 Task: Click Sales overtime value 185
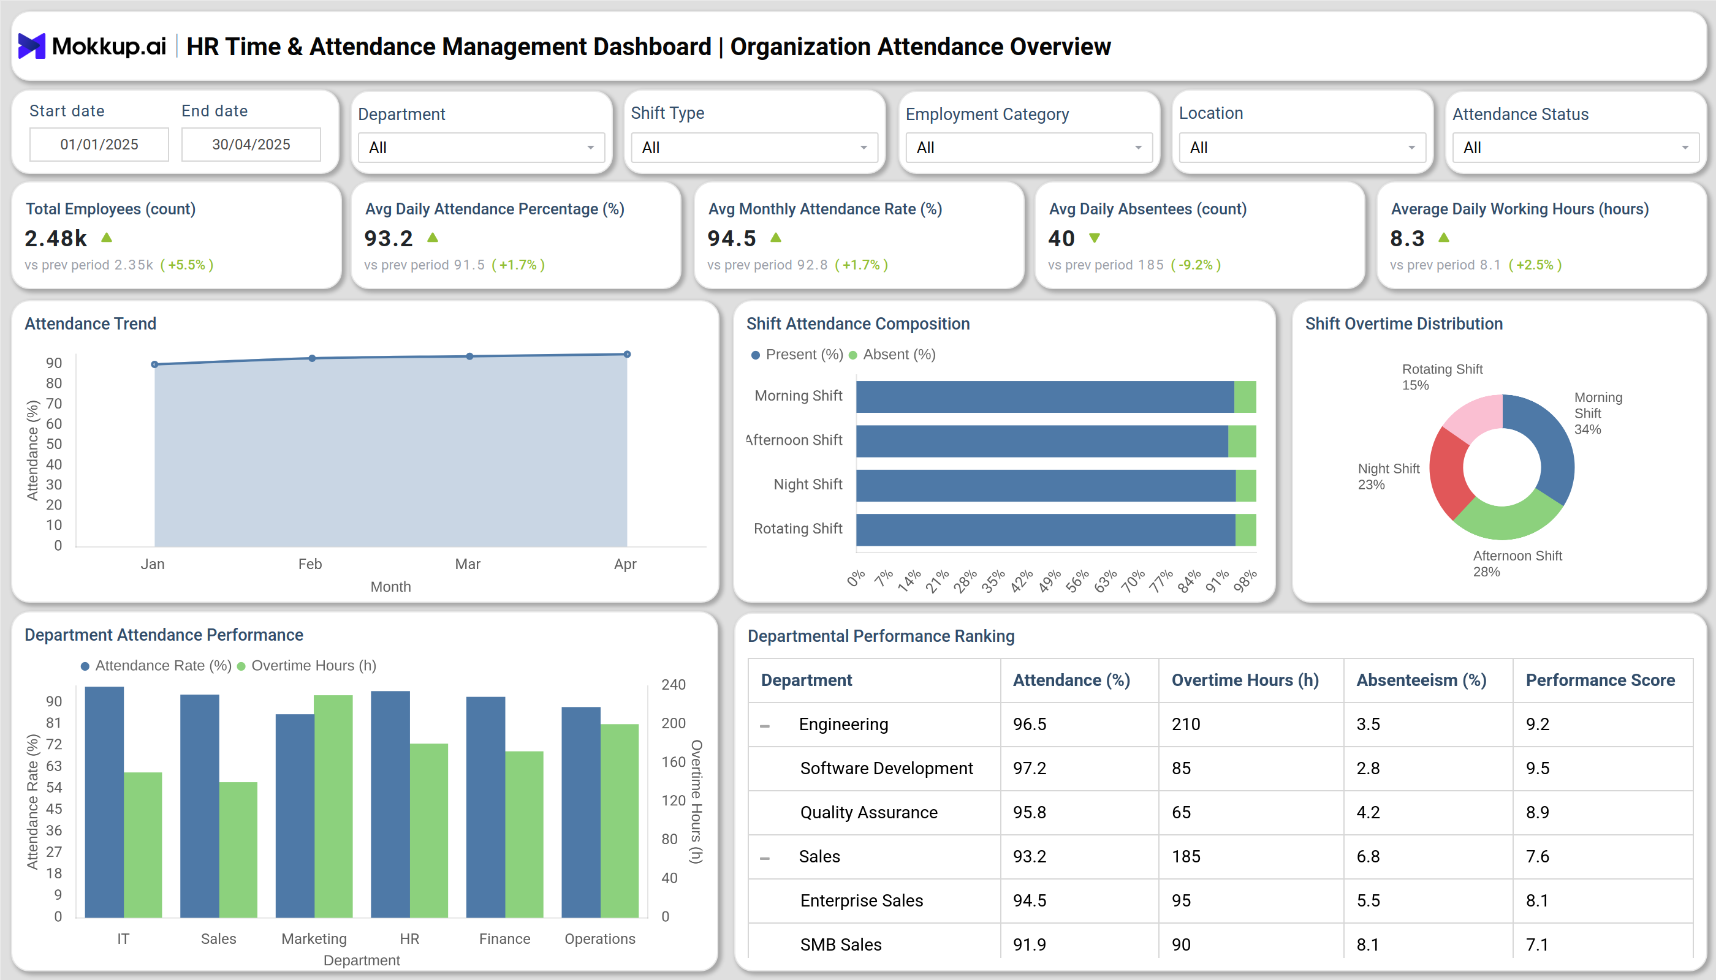tap(1186, 856)
